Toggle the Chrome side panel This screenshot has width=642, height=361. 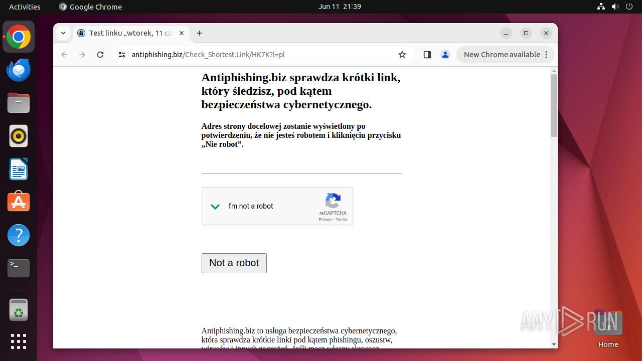point(427,55)
